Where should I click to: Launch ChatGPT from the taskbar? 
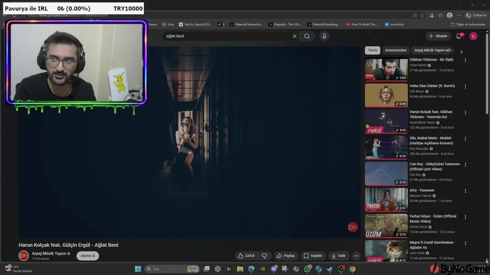click(218, 269)
